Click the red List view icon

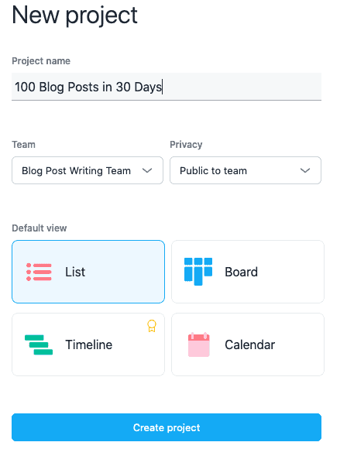point(39,272)
